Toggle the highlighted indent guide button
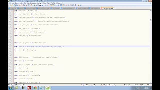The height and width of the screenshot is (90, 160). pyautogui.click(x=61, y=5)
